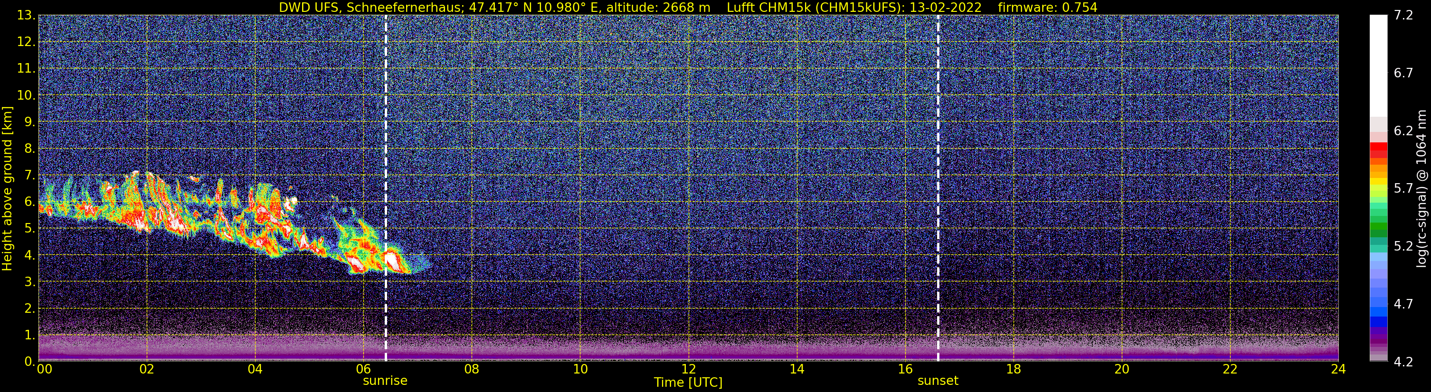Click the white dashed sunrise marker line
The height and width of the screenshot is (392, 1431).
tap(386, 188)
